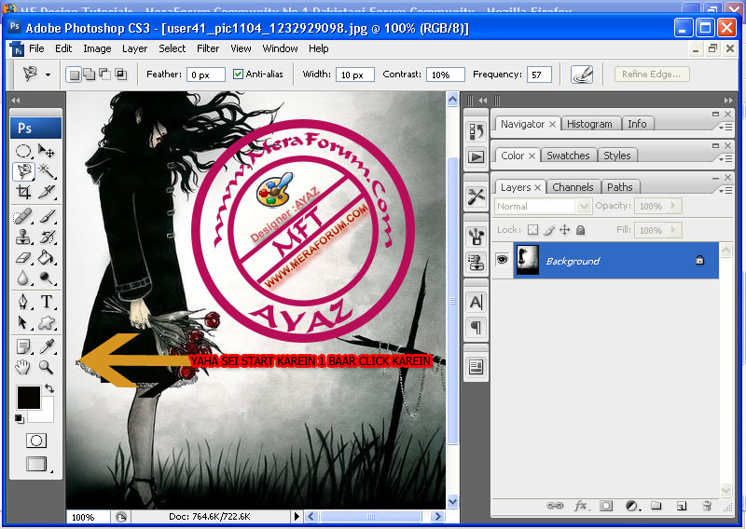The width and height of the screenshot is (746, 529).
Task: Select the Path Selection tool
Action: [x=22, y=322]
